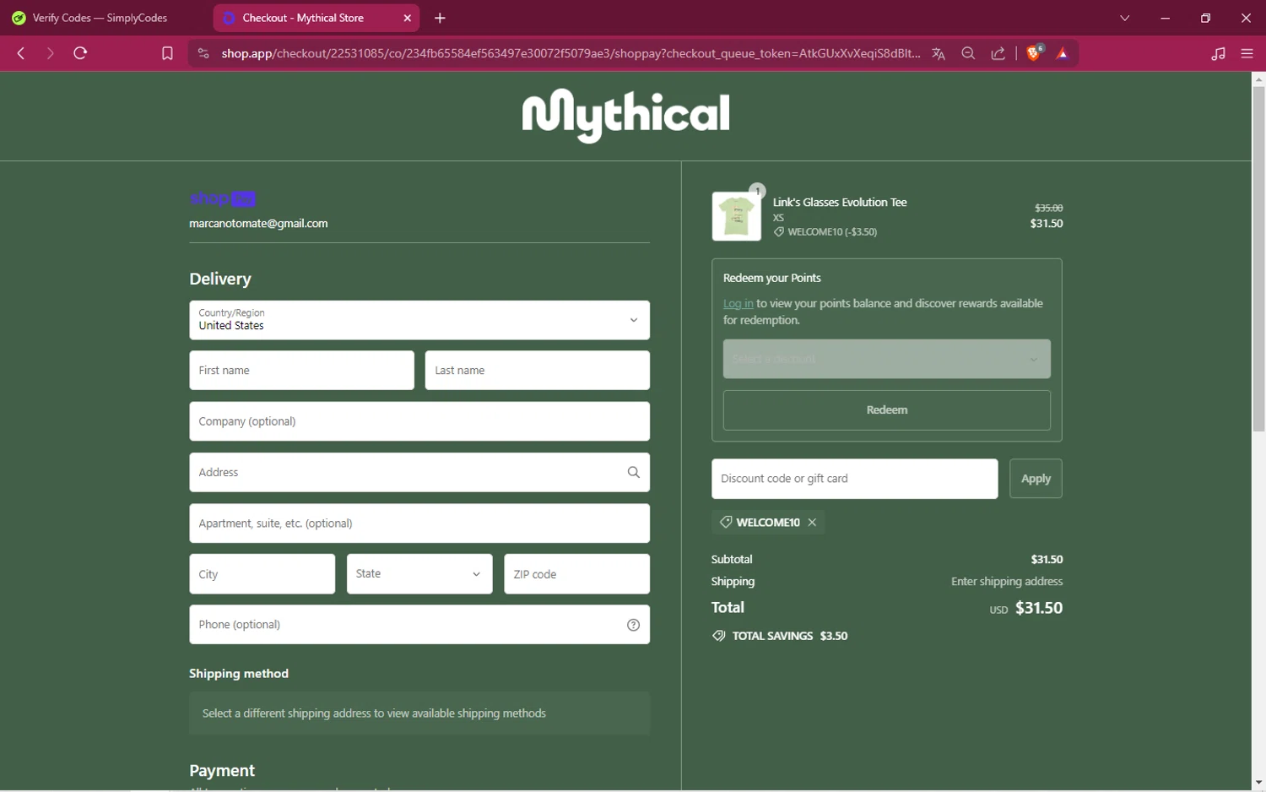Click Link's Glasses Evolution Tee thumbnail
The width and height of the screenshot is (1266, 792).
[736, 216]
